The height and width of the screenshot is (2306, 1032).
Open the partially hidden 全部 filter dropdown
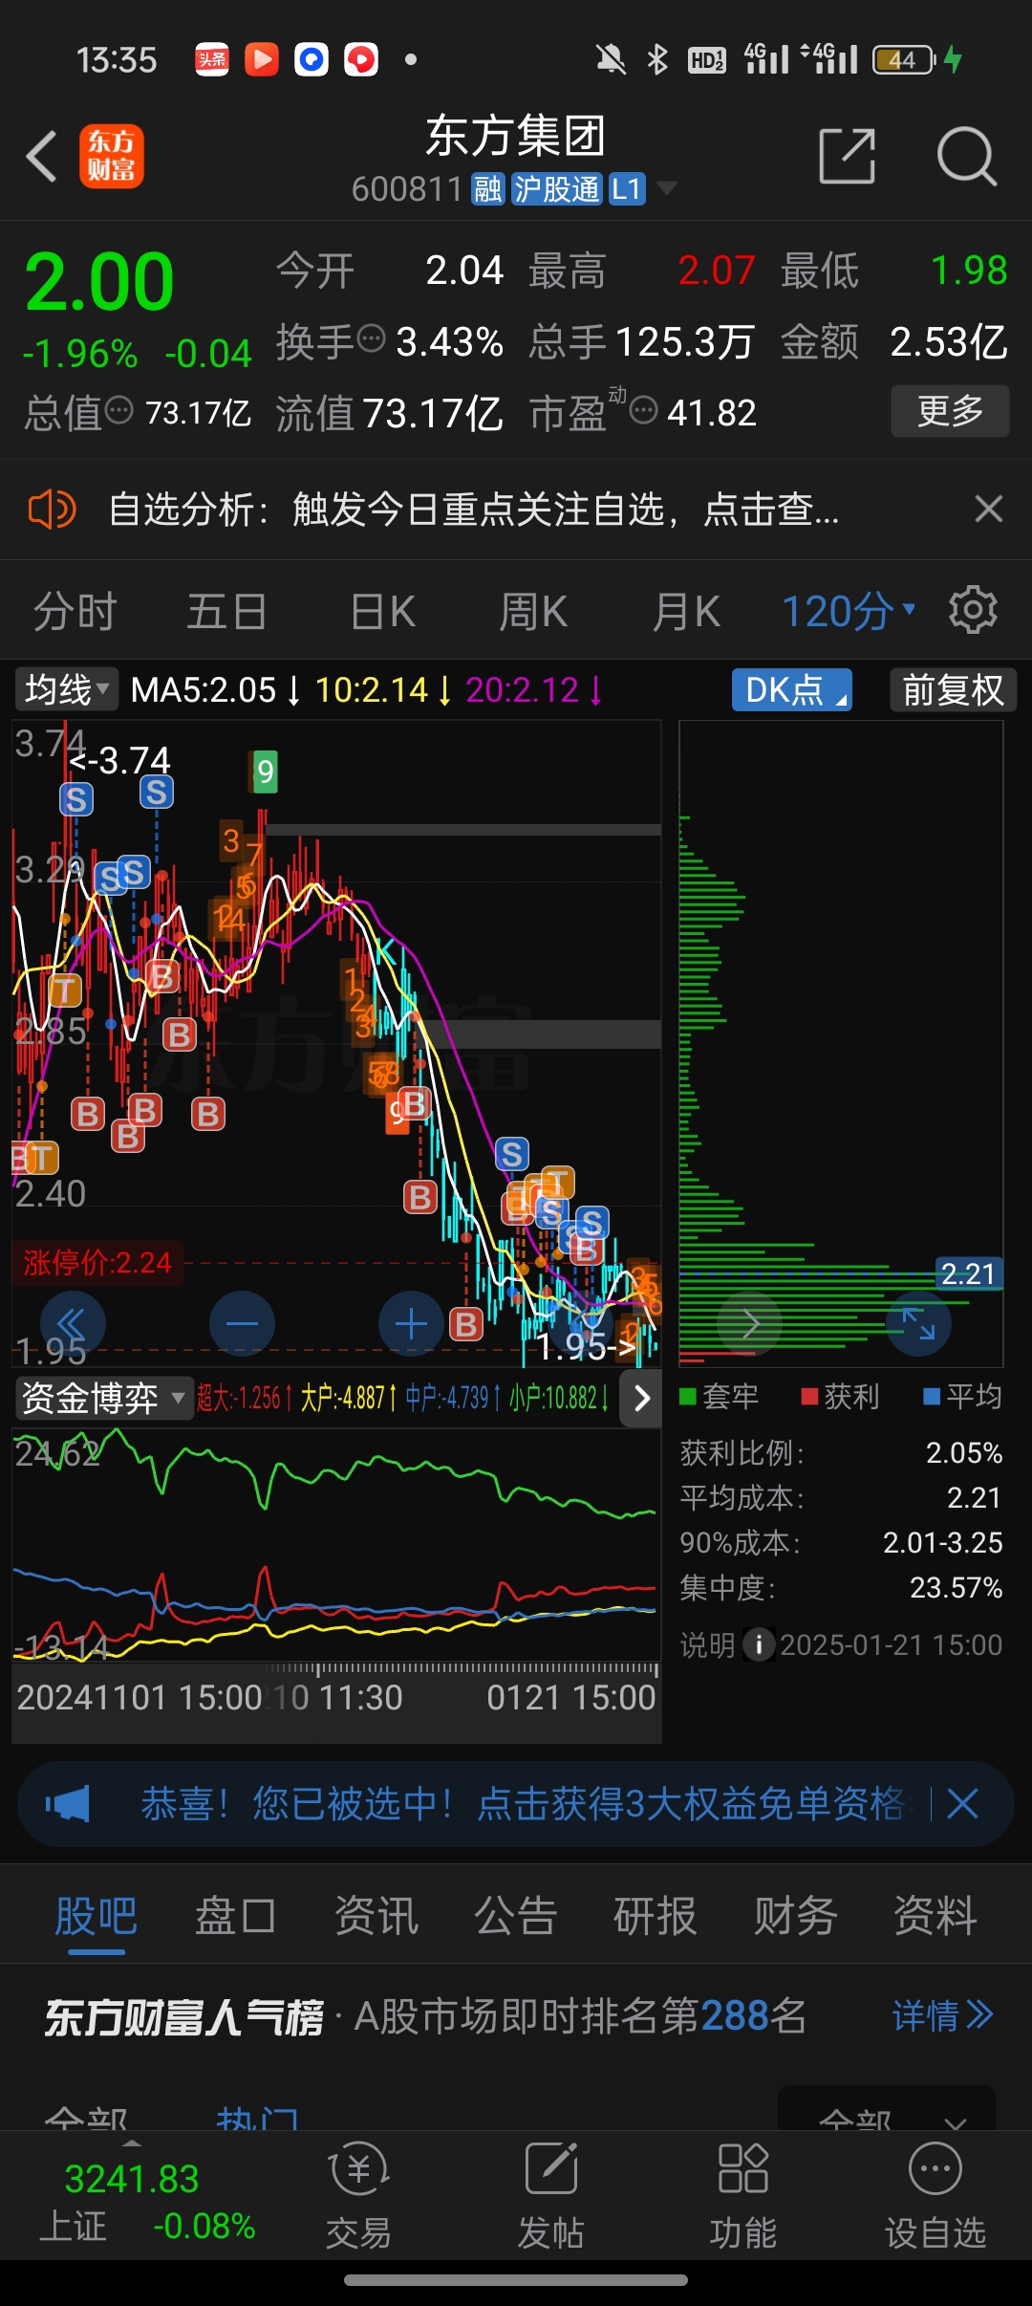[887, 2110]
